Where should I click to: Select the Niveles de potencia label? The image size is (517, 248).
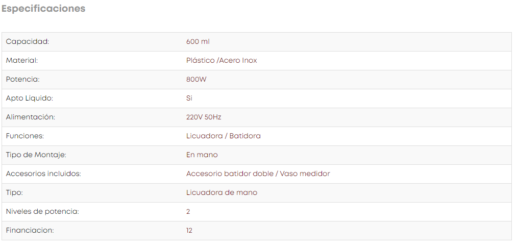coord(42,211)
